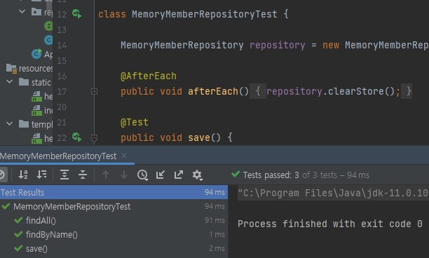Select findAll() test result
429x258 pixels.
point(114,221)
